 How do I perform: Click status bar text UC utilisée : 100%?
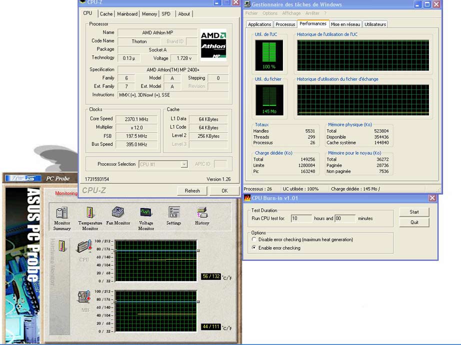(300, 189)
